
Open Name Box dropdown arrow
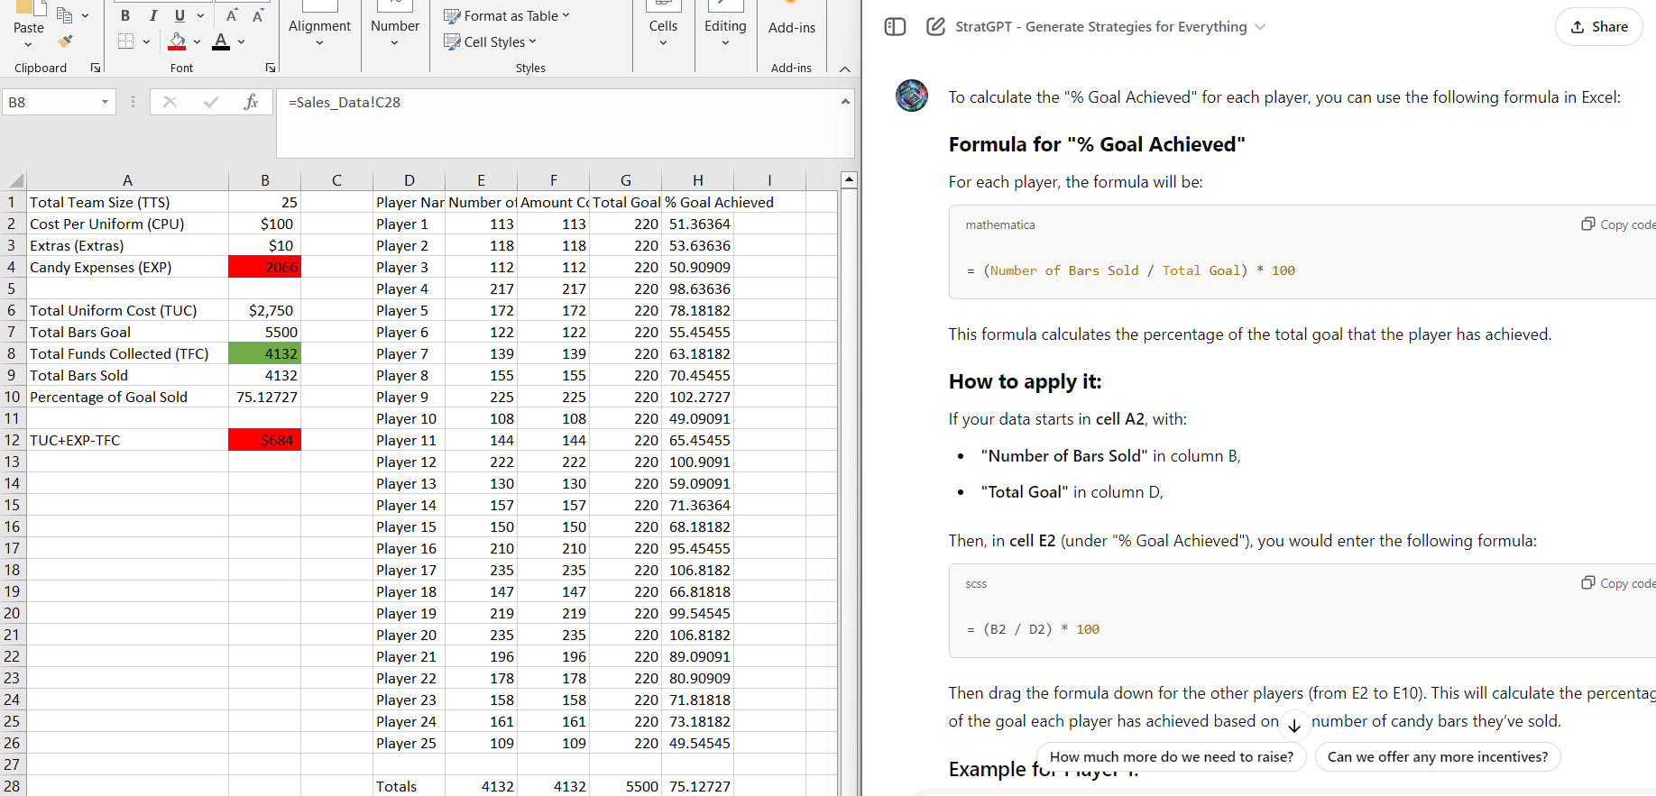(x=105, y=102)
